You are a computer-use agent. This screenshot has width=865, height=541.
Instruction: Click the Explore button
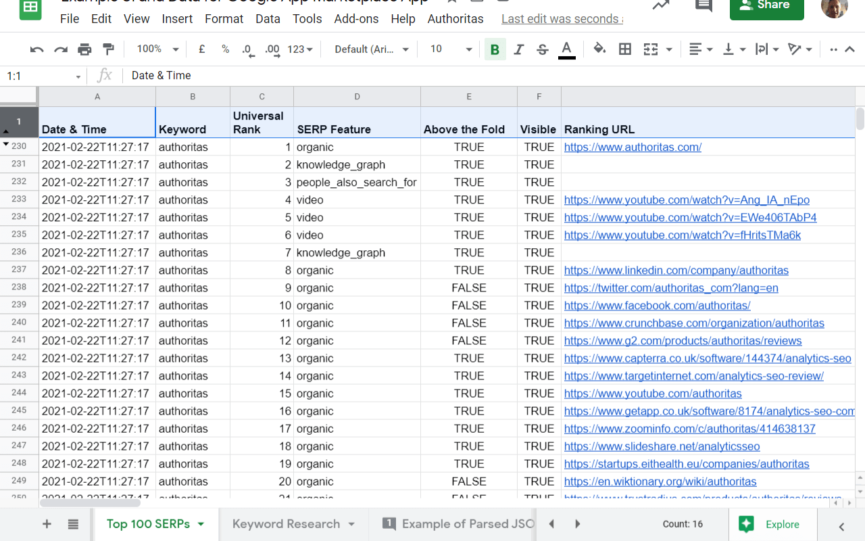[772, 524]
